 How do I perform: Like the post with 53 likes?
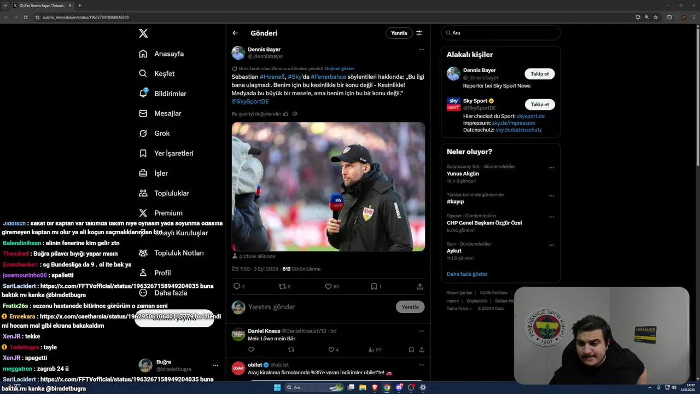[x=329, y=286]
